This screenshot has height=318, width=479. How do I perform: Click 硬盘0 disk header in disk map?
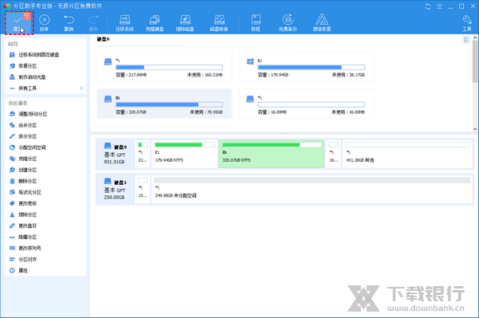click(115, 154)
